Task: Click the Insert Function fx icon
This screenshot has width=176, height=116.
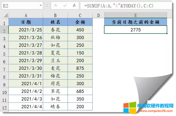Action: (74, 5)
